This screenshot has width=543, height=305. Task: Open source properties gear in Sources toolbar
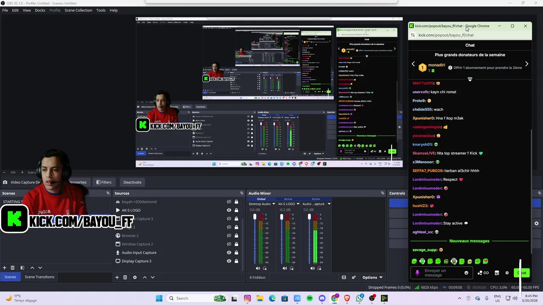tap(135, 277)
